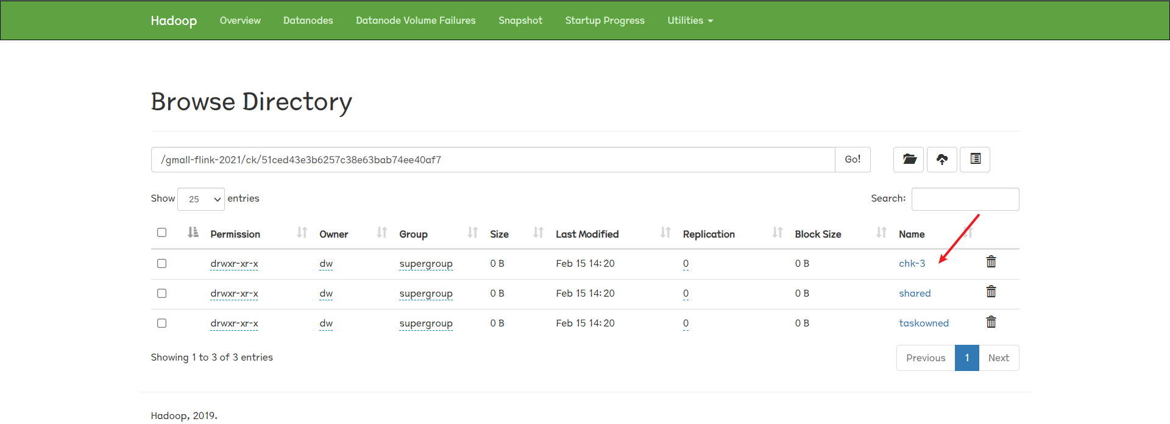1170x424 pixels.
Task: Open the shared directory link
Action: (x=915, y=293)
